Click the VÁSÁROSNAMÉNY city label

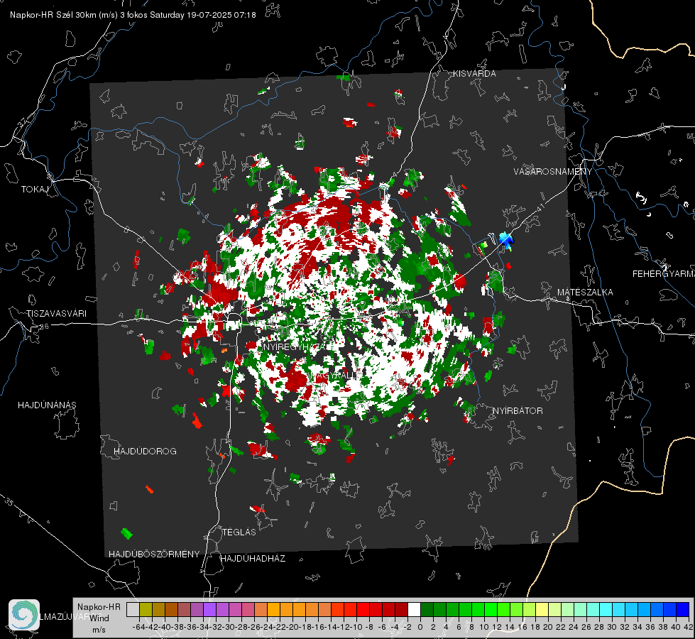coord(553,172)
